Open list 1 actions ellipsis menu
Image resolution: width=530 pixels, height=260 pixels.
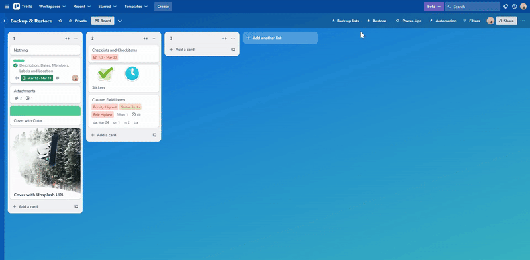click(76, 38)
